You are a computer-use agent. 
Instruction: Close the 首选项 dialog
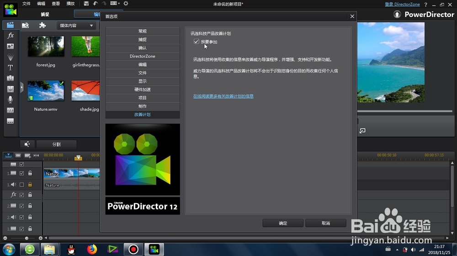(352, 16)
